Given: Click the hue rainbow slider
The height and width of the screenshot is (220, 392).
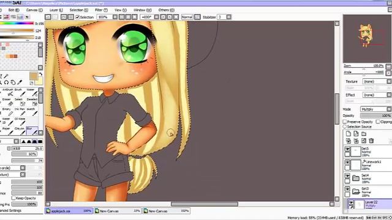Looking at the screenshot, I should [x=17, y=23].
